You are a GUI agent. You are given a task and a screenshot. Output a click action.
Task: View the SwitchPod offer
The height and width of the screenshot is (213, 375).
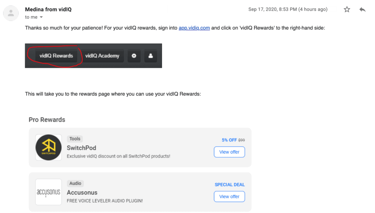tap(229, 152)
